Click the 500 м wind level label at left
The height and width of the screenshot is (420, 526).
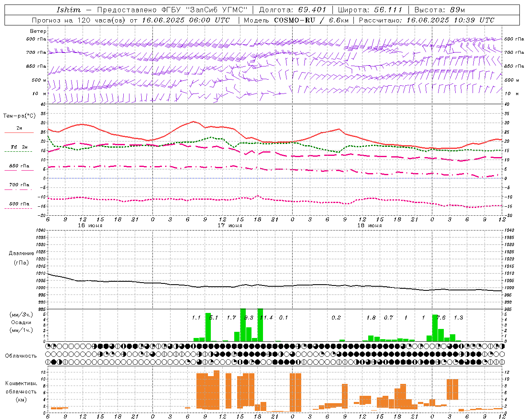39,80
